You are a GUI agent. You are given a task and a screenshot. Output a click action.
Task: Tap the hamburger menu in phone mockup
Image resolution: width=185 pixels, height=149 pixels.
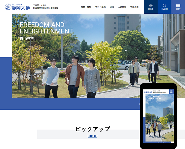click(171, 92)
